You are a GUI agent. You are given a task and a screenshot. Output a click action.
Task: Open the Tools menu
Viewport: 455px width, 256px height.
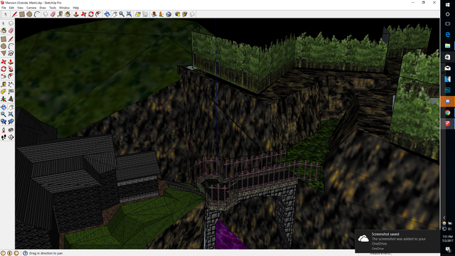[x=53, y=8]
